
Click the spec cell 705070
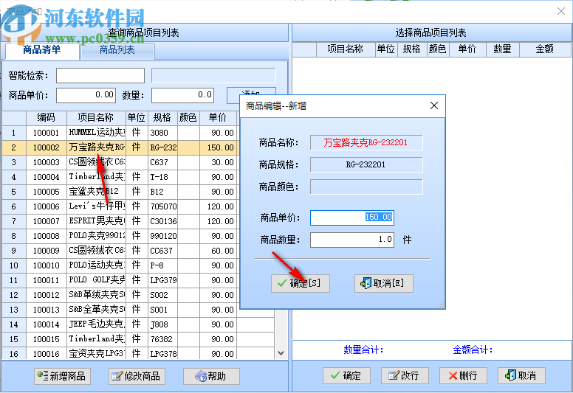(x=162, y=206)
